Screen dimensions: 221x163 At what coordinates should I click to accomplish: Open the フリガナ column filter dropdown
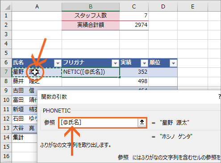tap(115, 63)
